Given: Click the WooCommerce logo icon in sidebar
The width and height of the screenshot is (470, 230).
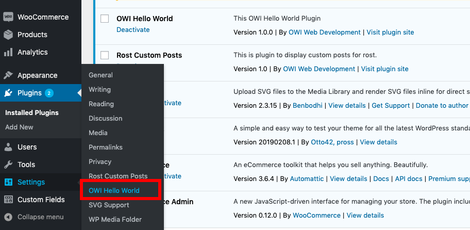Looking at the screenshot, I should 8,17.
